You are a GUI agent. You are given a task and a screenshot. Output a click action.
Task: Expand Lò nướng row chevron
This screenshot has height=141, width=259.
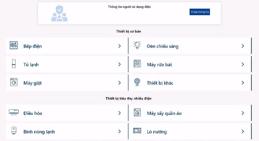pyautogui.click(x=243, y=131)
